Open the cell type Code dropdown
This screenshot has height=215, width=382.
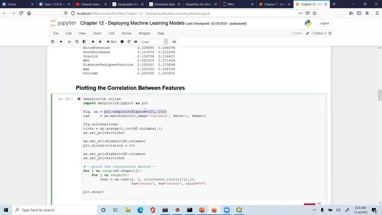tap(154, 42)
